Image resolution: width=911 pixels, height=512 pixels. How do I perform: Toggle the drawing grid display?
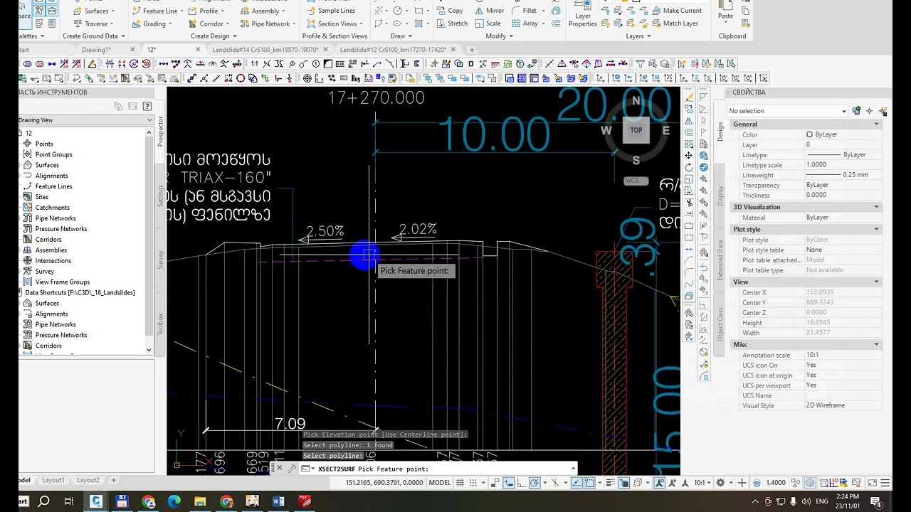pos(461,483)
